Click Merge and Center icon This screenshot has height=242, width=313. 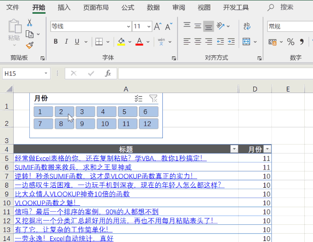pyautogui.click(x=246, y=42)
